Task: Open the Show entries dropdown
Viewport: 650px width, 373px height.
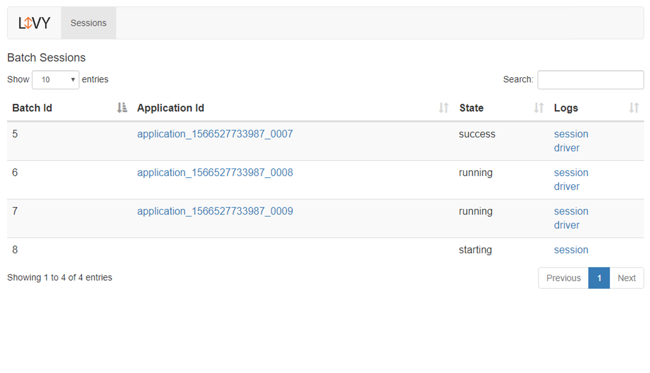Action: pyautogui.click(x=56, y=80)
